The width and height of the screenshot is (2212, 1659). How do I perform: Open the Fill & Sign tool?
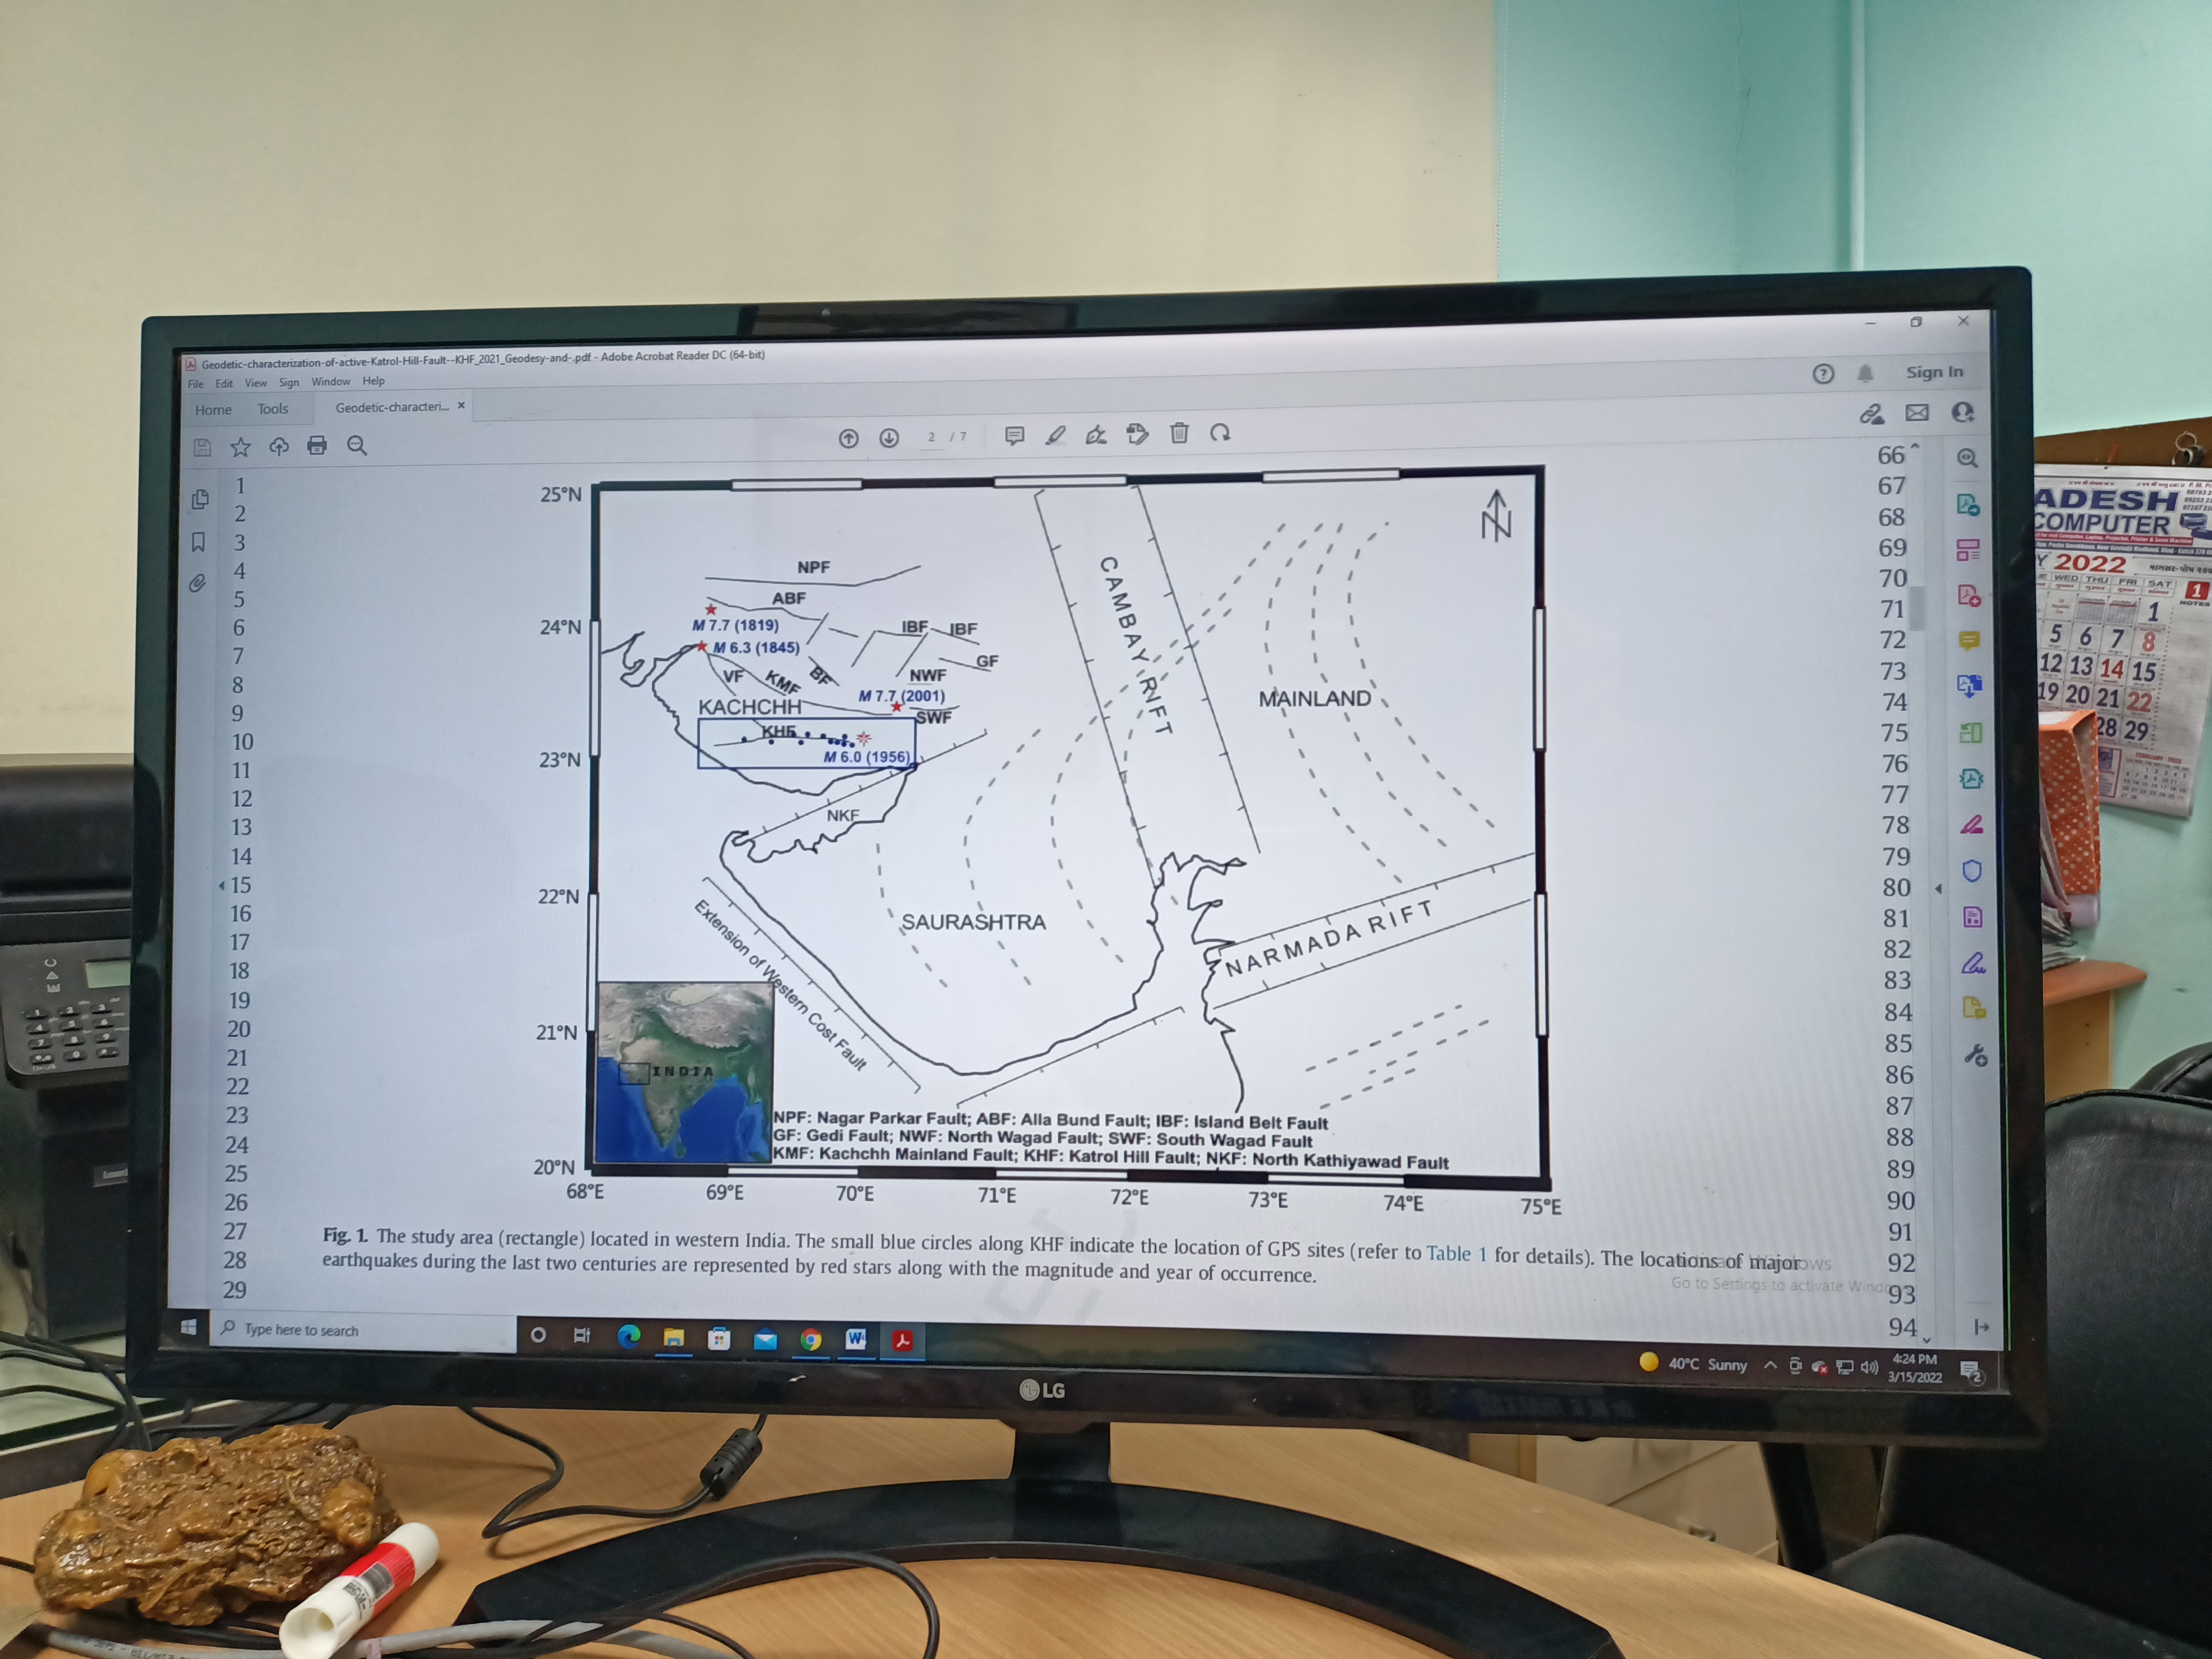point(1973,964)
